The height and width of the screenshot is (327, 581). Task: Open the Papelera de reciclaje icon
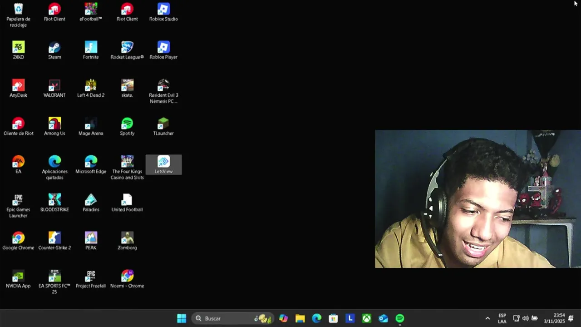tap(18, 15)
